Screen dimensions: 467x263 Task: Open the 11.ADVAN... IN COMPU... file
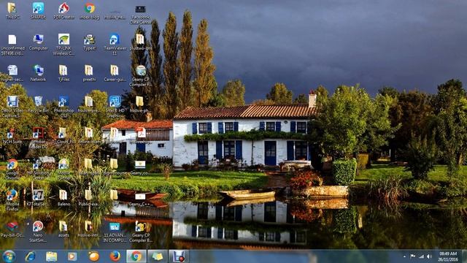[x=115, y=232]
